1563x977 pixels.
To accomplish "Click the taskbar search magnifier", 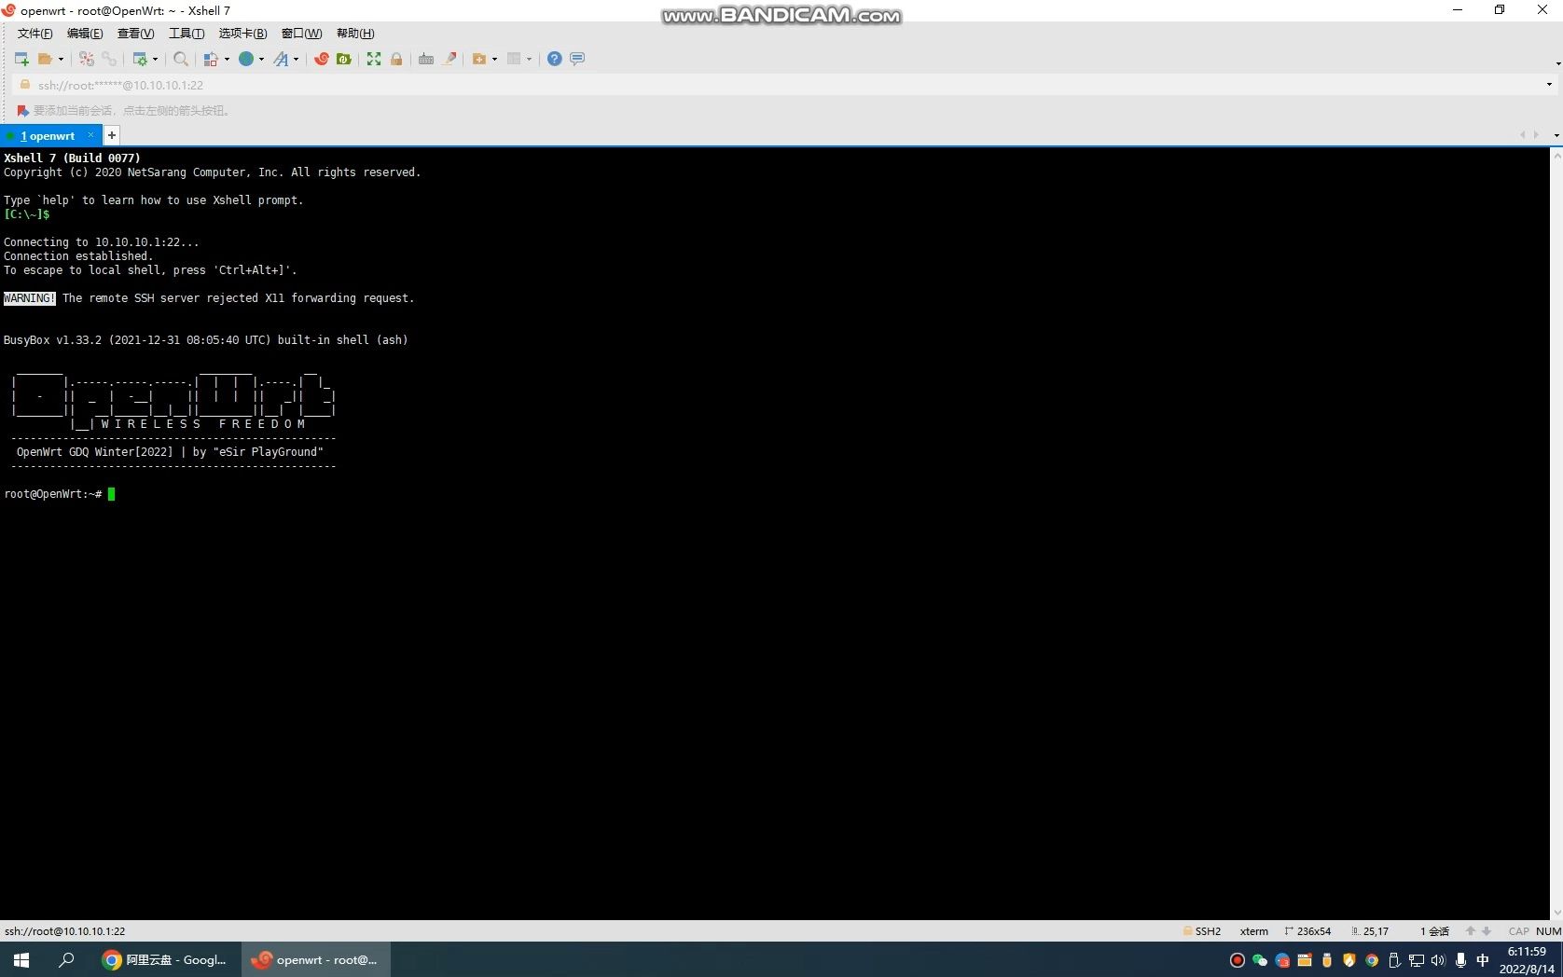I will click(66, 959).
